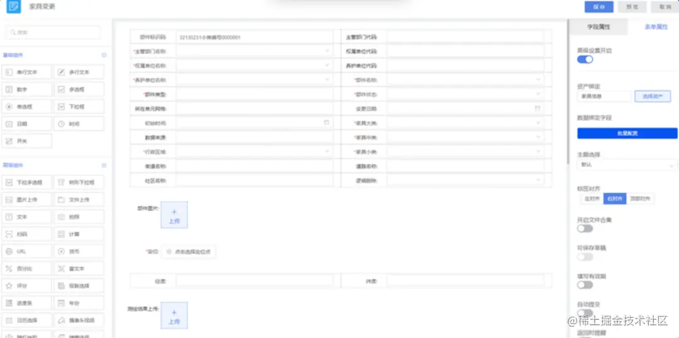
Task: Toggle the 可保存草稿 switch
Action: coord(585,256)
